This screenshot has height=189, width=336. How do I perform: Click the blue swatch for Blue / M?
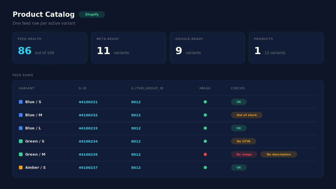21,115
